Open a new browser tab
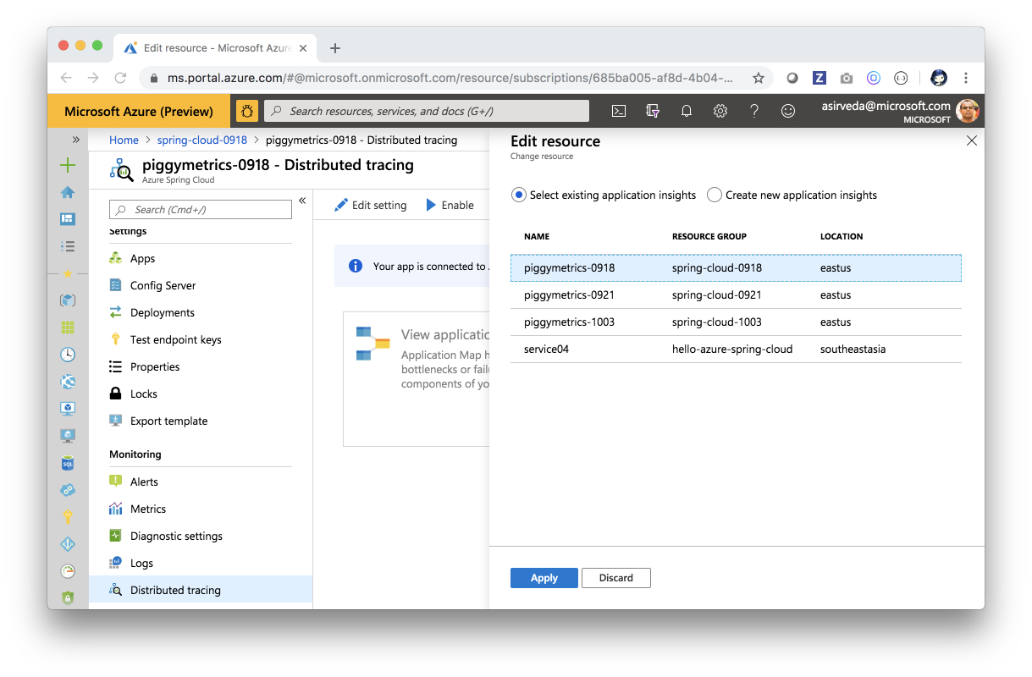This screenshot has width=1032, height=677. click(335, 48)
